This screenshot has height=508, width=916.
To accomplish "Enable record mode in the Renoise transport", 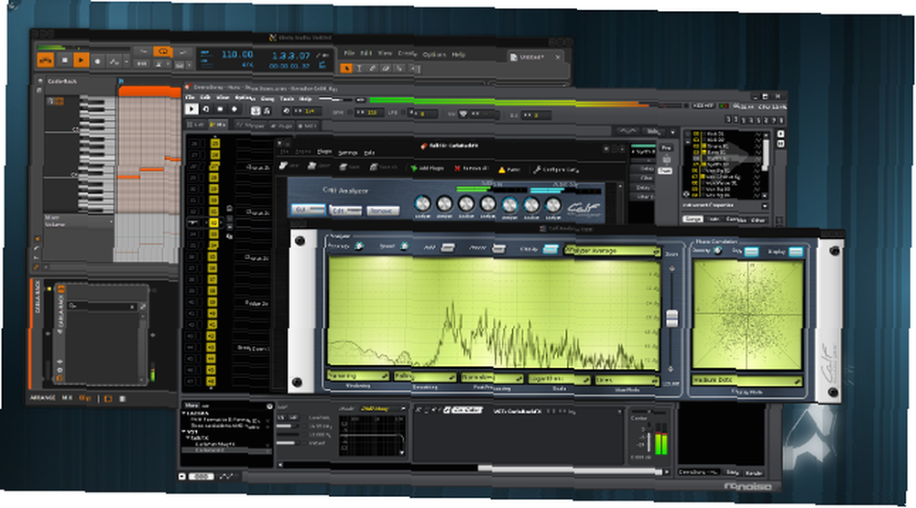I will click(234, 109).
